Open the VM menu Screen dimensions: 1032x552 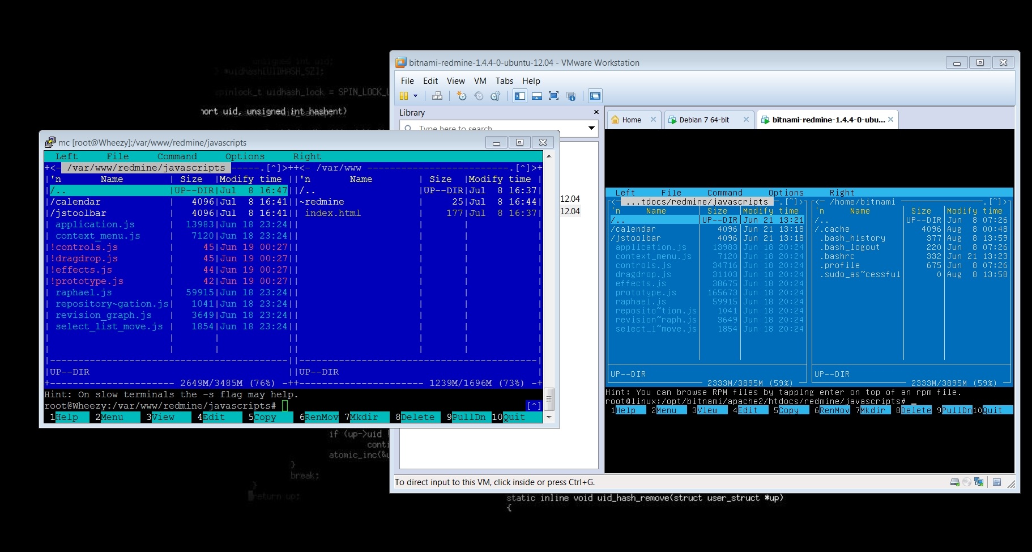click(x=480, y=80)
